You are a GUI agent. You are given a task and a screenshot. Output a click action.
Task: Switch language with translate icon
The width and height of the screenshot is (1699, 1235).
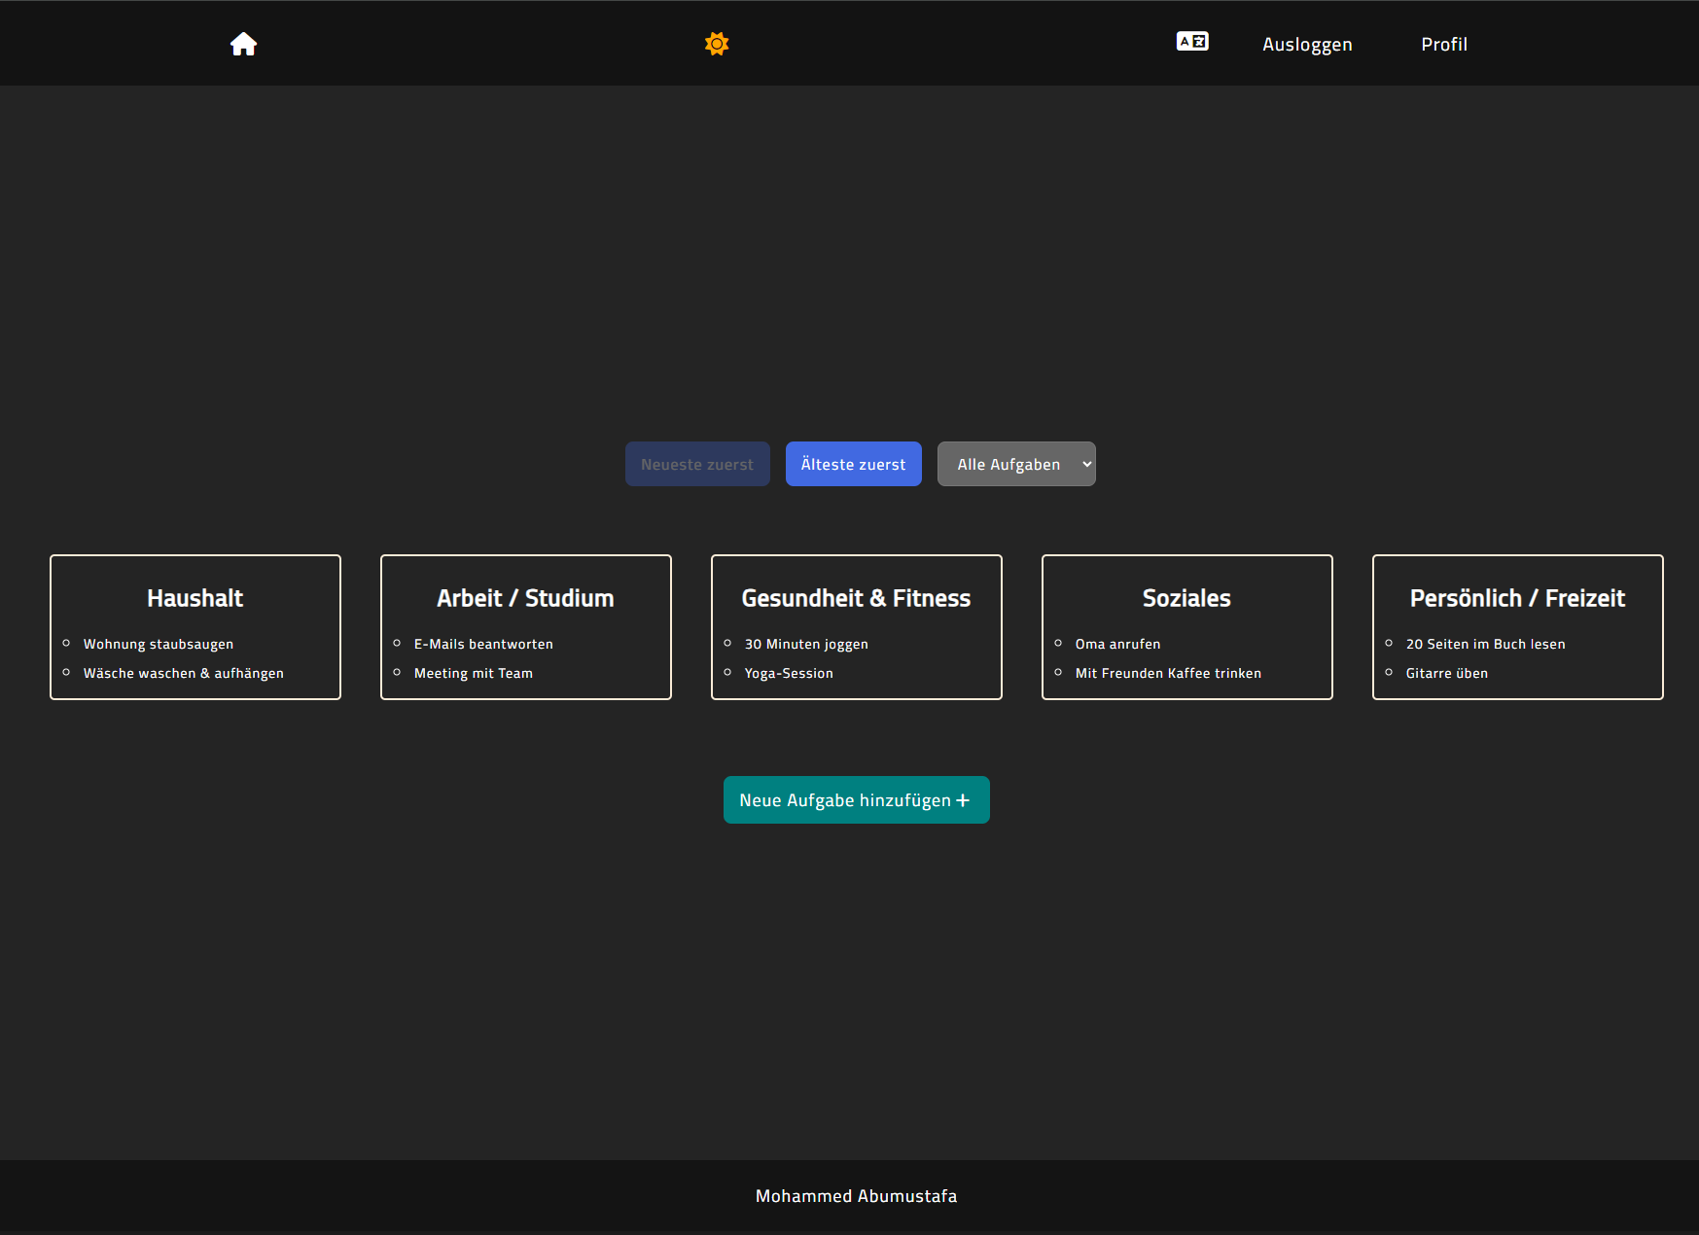pos(1191,42)
